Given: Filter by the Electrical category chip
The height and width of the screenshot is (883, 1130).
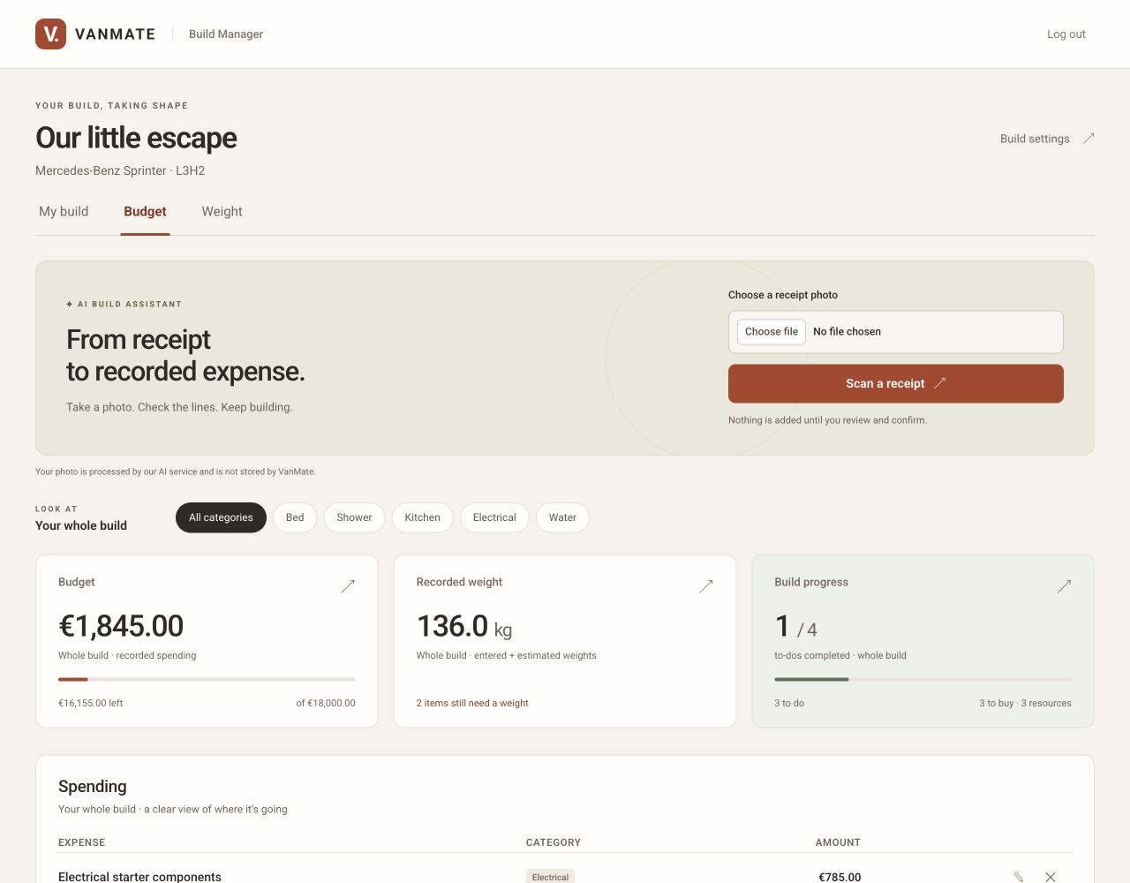Looking at the screenshot, I should pos(494,517).
